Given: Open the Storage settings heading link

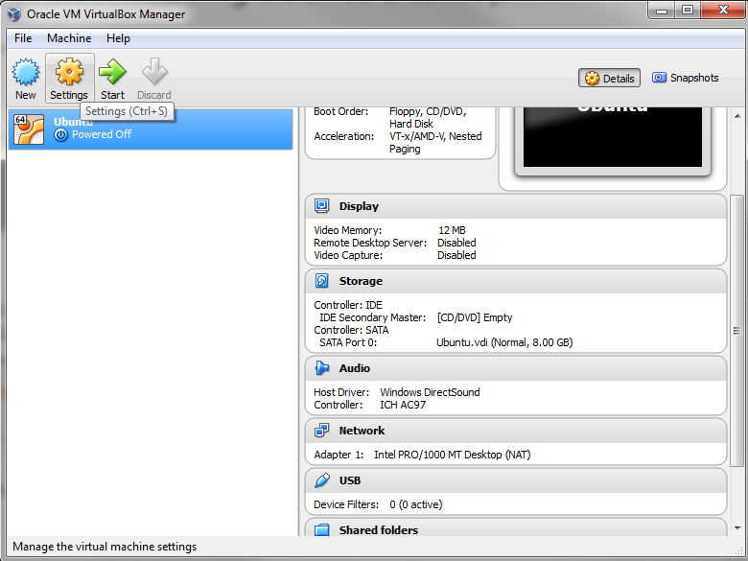Looking at the screenshot, I should coord(361,281).
